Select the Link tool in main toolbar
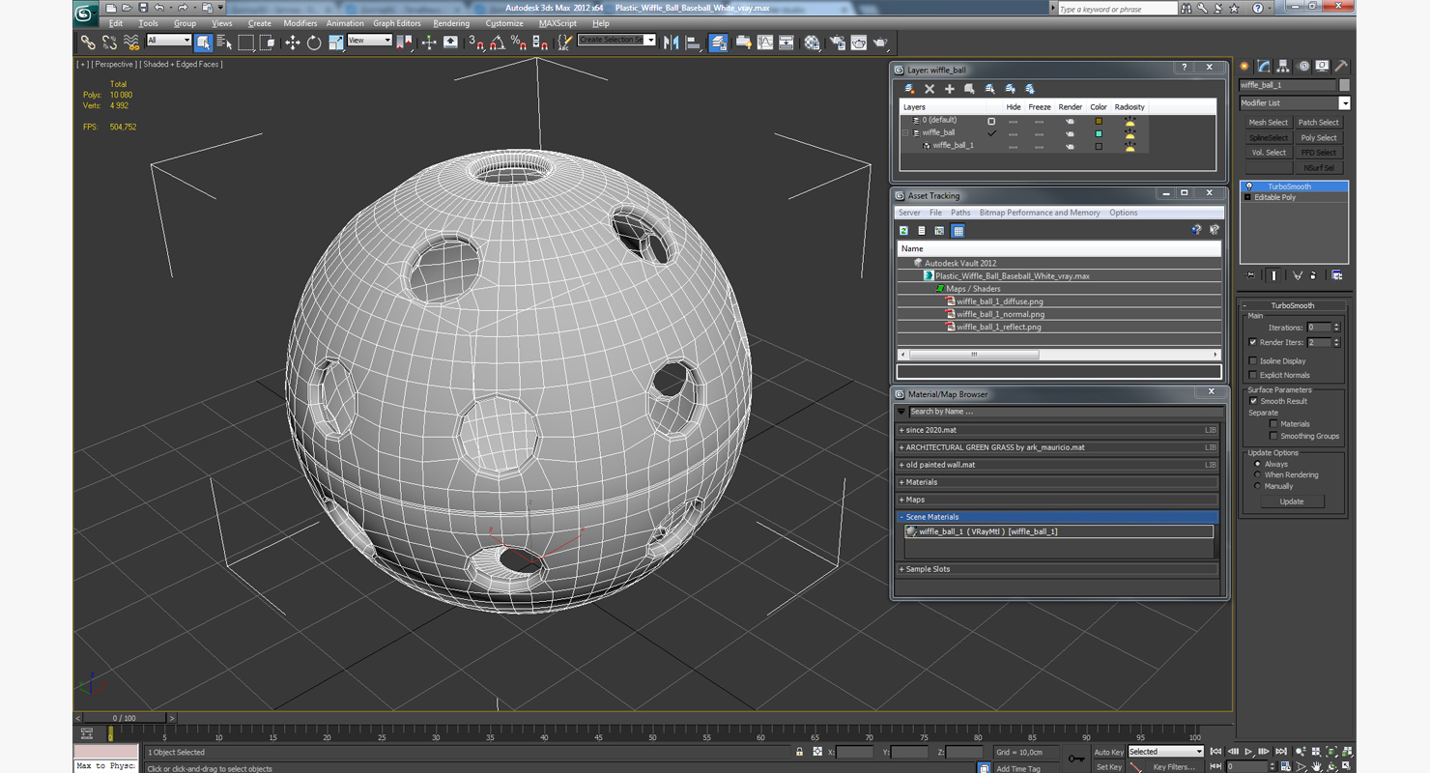 [88, 43]
